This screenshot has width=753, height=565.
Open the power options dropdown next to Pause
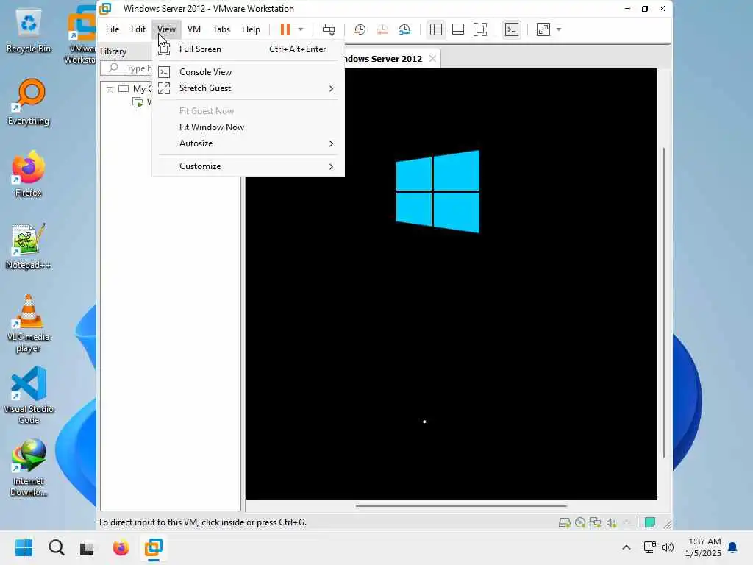coord(301,29)
